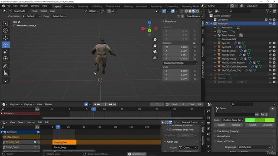Switch to the Modeling workspace tab
Image resolution: width=278 pixels, height=156 pixels.
coord(69,6)
